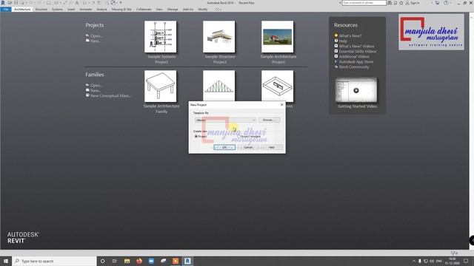Open the Manage ribbon tab
This screenshot has width=474, height=266.
173,10
